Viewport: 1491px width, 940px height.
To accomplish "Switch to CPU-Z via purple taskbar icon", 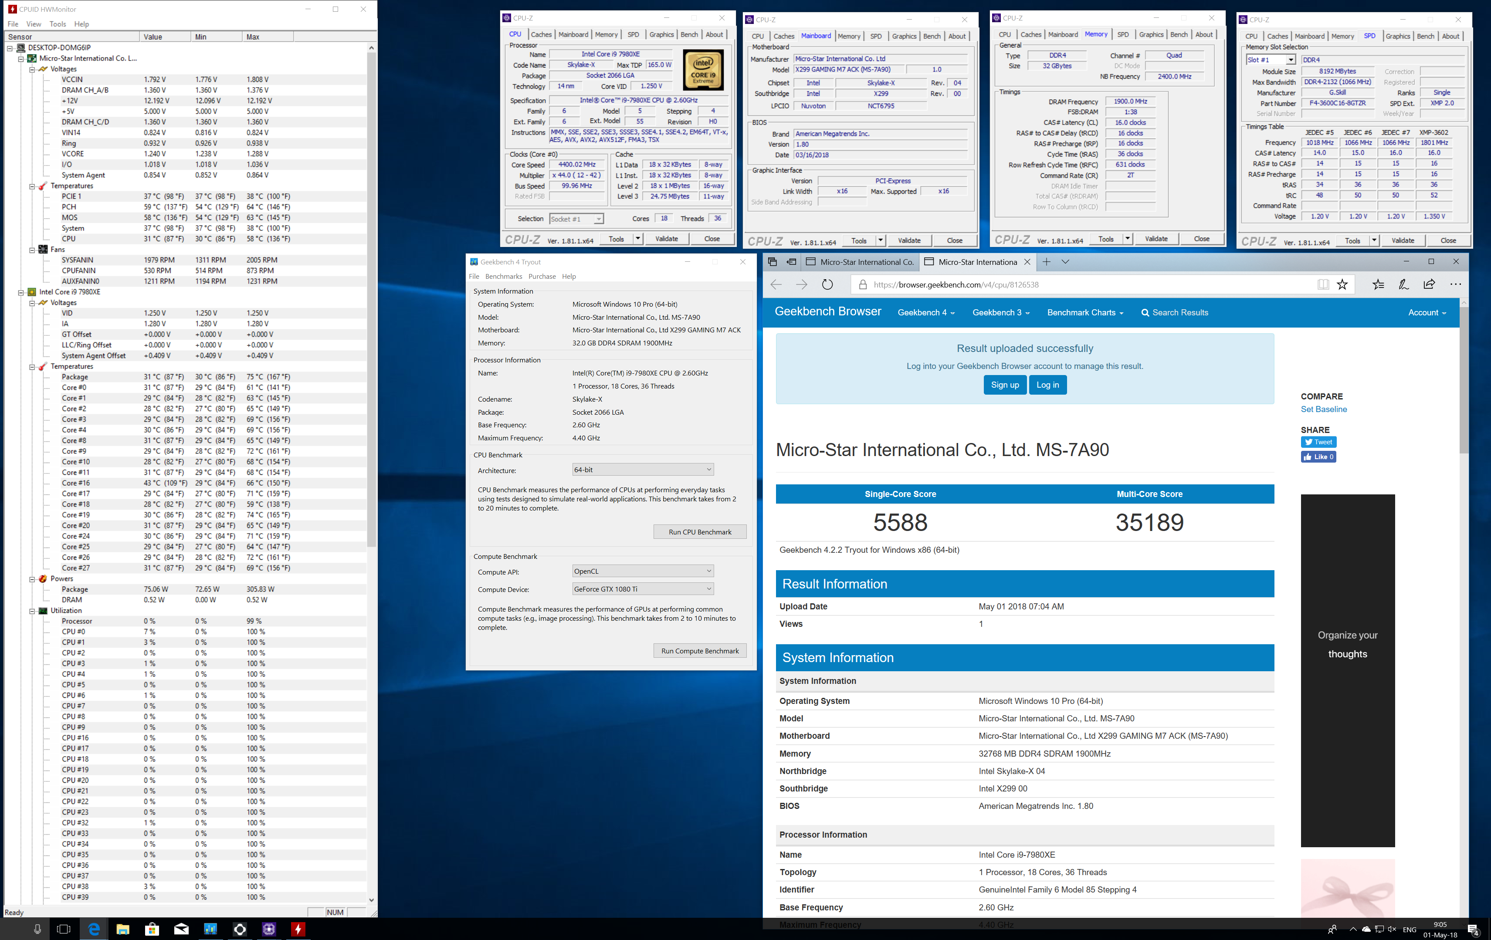I will [269, 929].
